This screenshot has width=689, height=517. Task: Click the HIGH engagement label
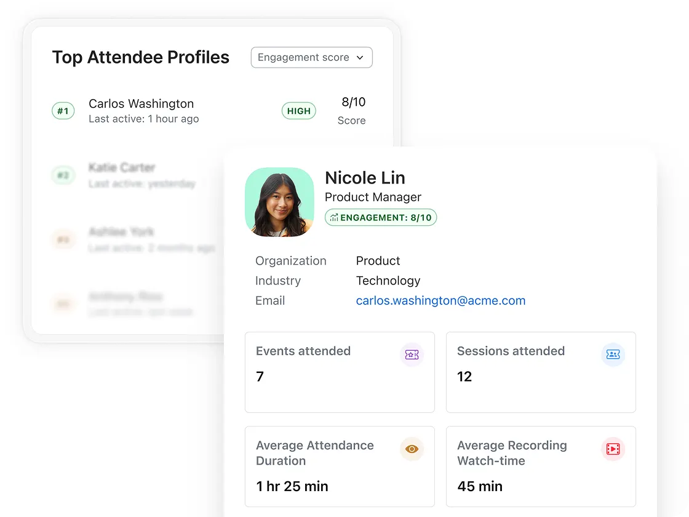[299, 111]
